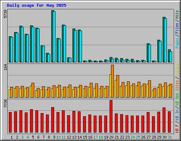
Task: Click the blue "Files" legend label
Action: pos(177,28)
